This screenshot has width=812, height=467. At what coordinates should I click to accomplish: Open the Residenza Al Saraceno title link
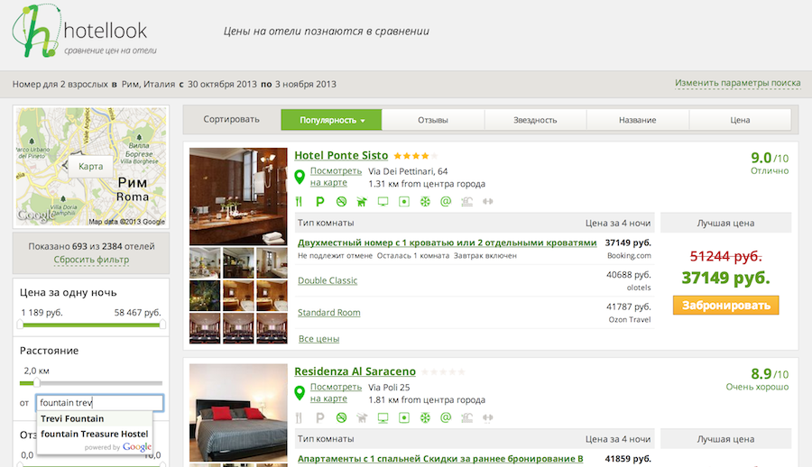[355, 371]
